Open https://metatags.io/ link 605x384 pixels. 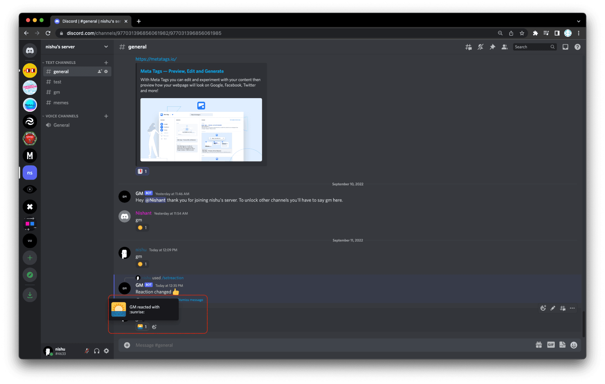[156, 59]
